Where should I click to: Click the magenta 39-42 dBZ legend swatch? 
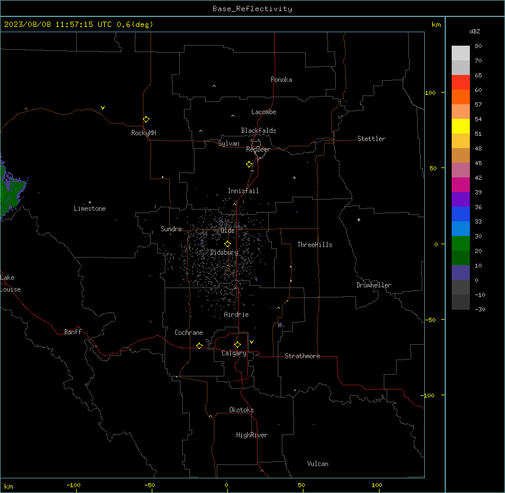[x=460, y=184]
